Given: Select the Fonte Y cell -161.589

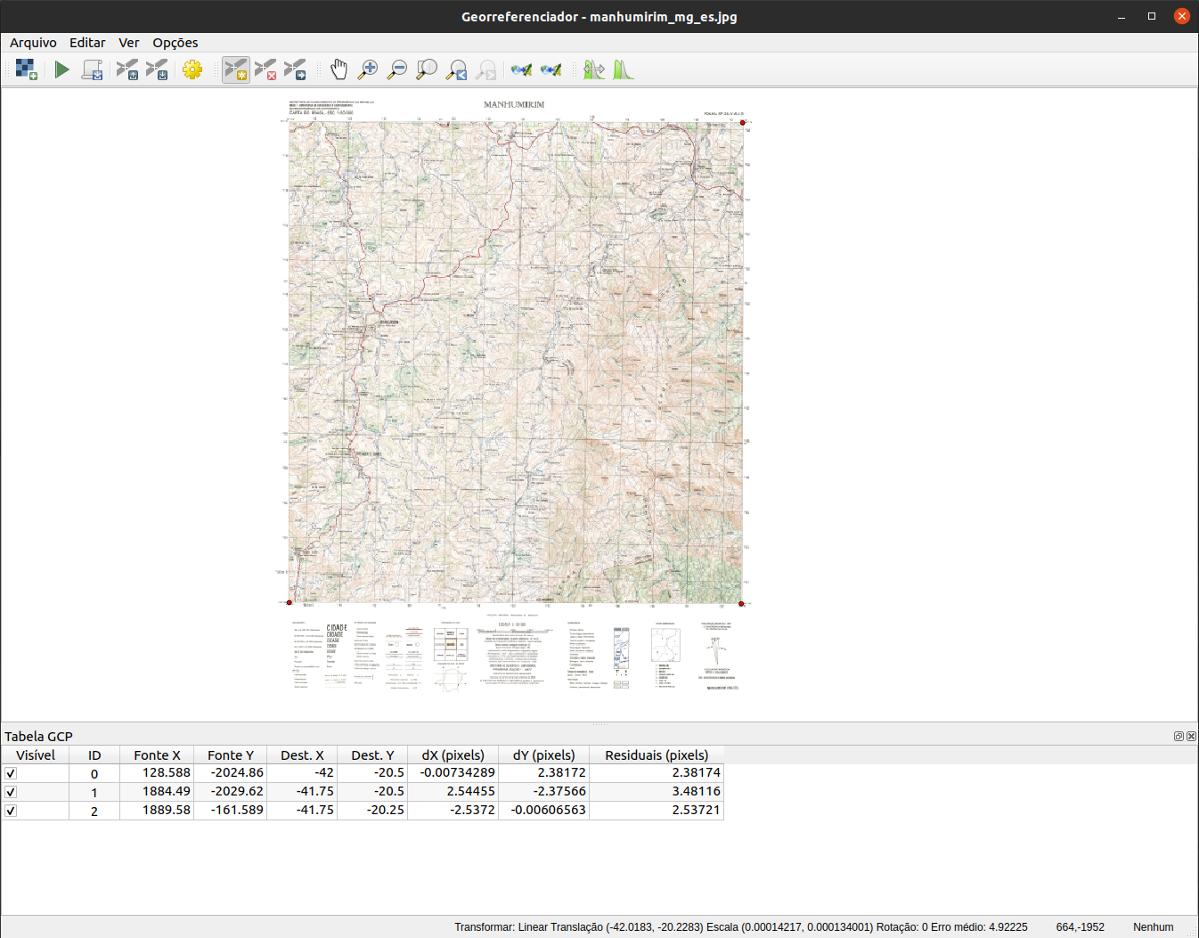Looking at the screenshot, I should [x=231, y=810].
